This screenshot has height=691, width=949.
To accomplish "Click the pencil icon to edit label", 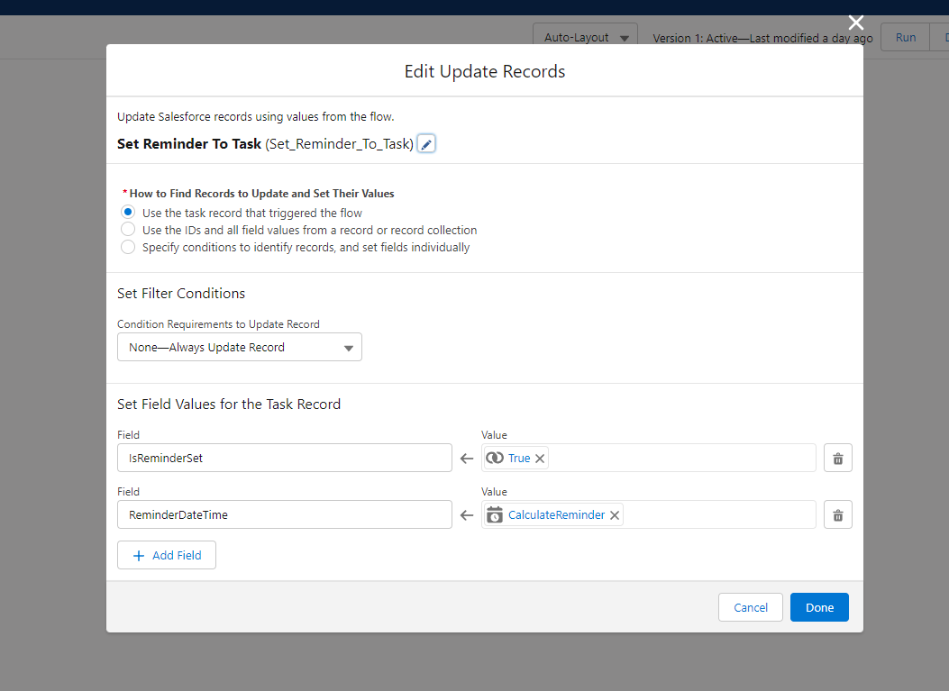I will pyautogui.click(x=427, y=144).
